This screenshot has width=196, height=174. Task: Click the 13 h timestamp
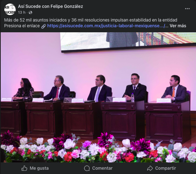pos(22,13)
